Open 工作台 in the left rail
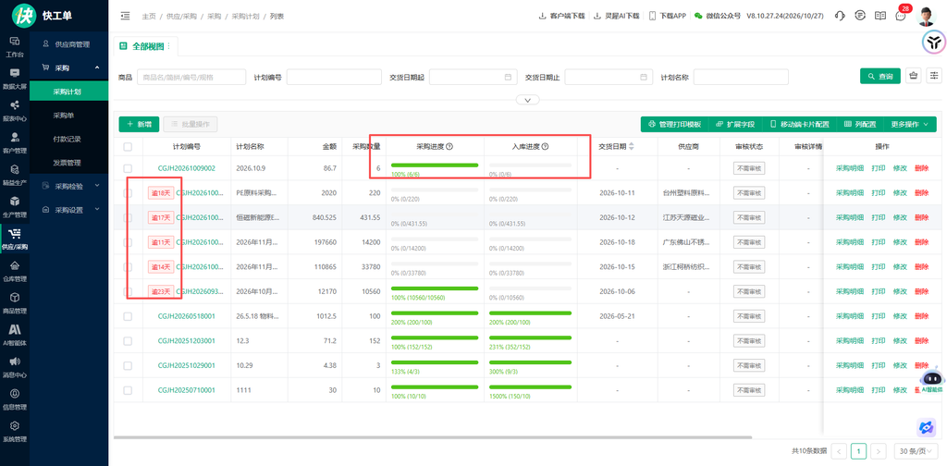The height and width of the screenshot is (466, 947). pyautogui.click(x=15, y=46)
